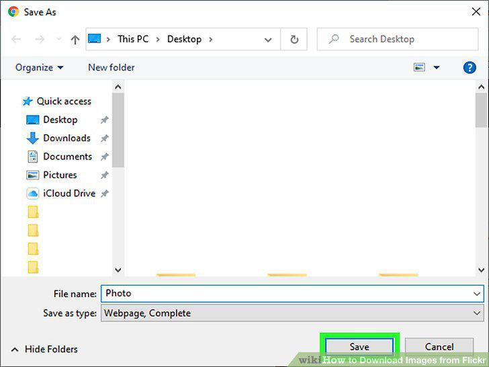Refresh the Desktop folder view

pyautogui.click(x=294, y=39)
